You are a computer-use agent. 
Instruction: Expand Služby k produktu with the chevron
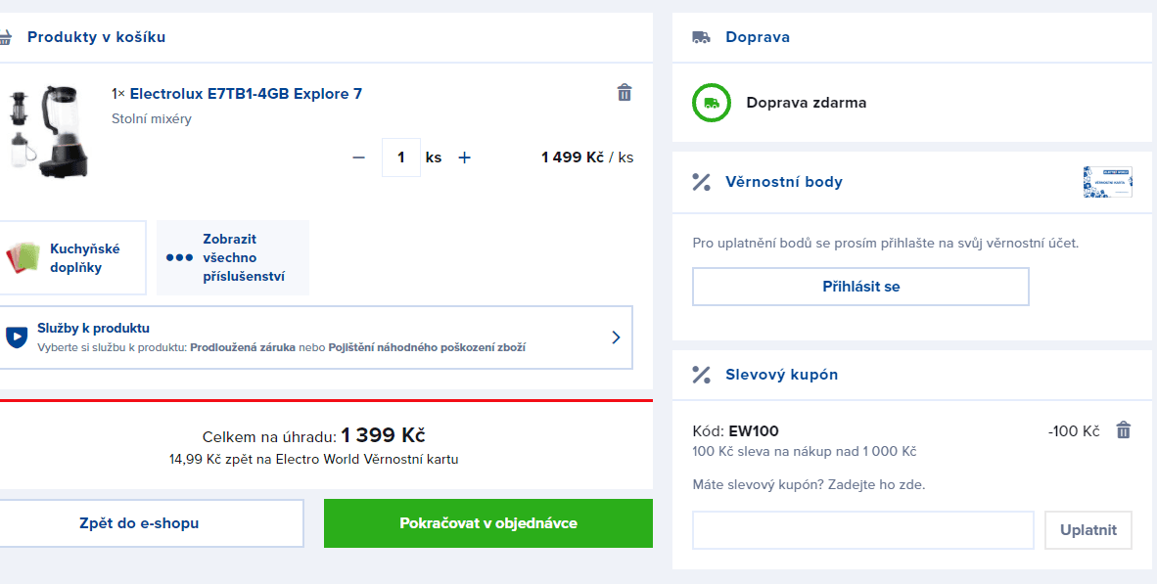coord(616,337)
